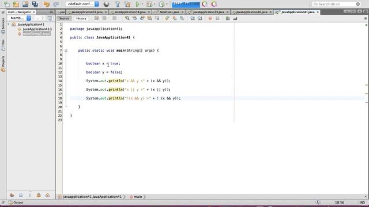Click the Stop Macro Recording icon
This screenshot has height=207, width=369.
(x=217, y=18)
